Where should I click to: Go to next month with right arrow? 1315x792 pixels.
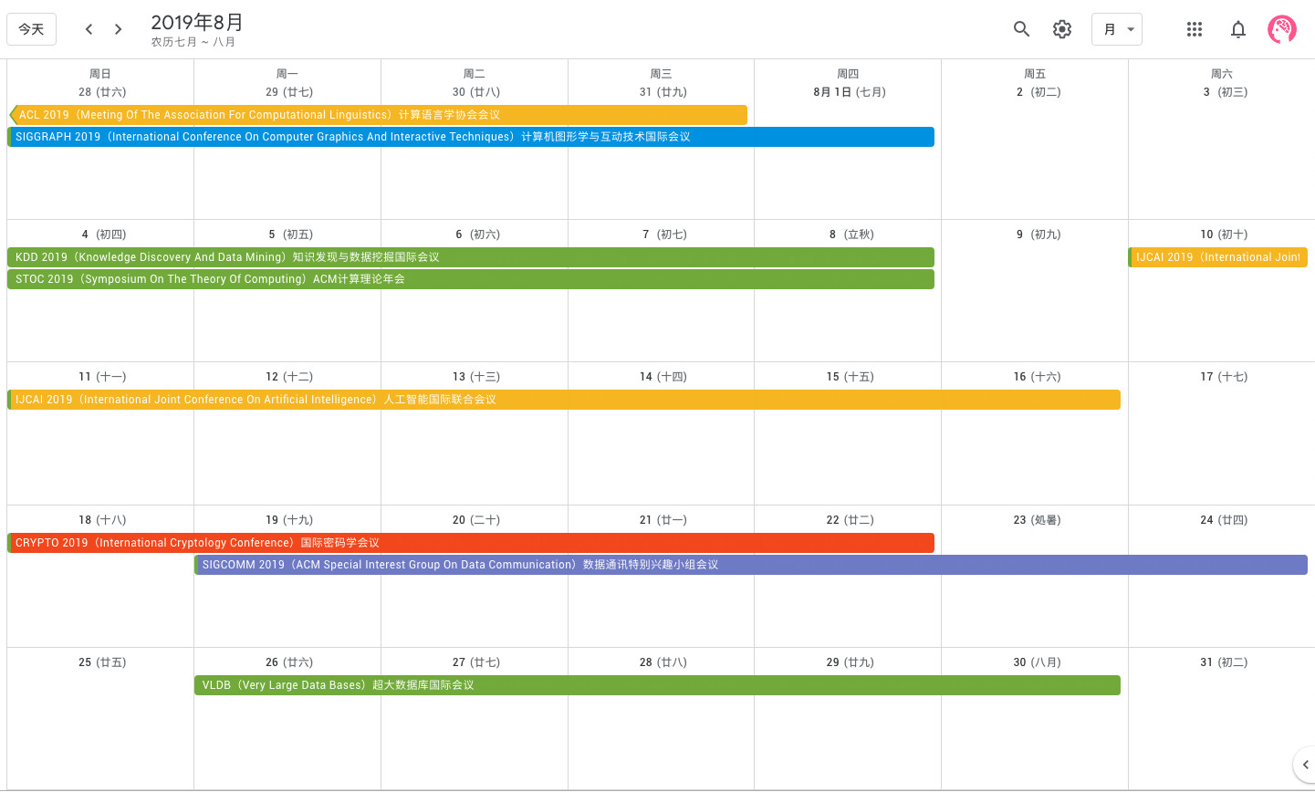coord(118,29)
